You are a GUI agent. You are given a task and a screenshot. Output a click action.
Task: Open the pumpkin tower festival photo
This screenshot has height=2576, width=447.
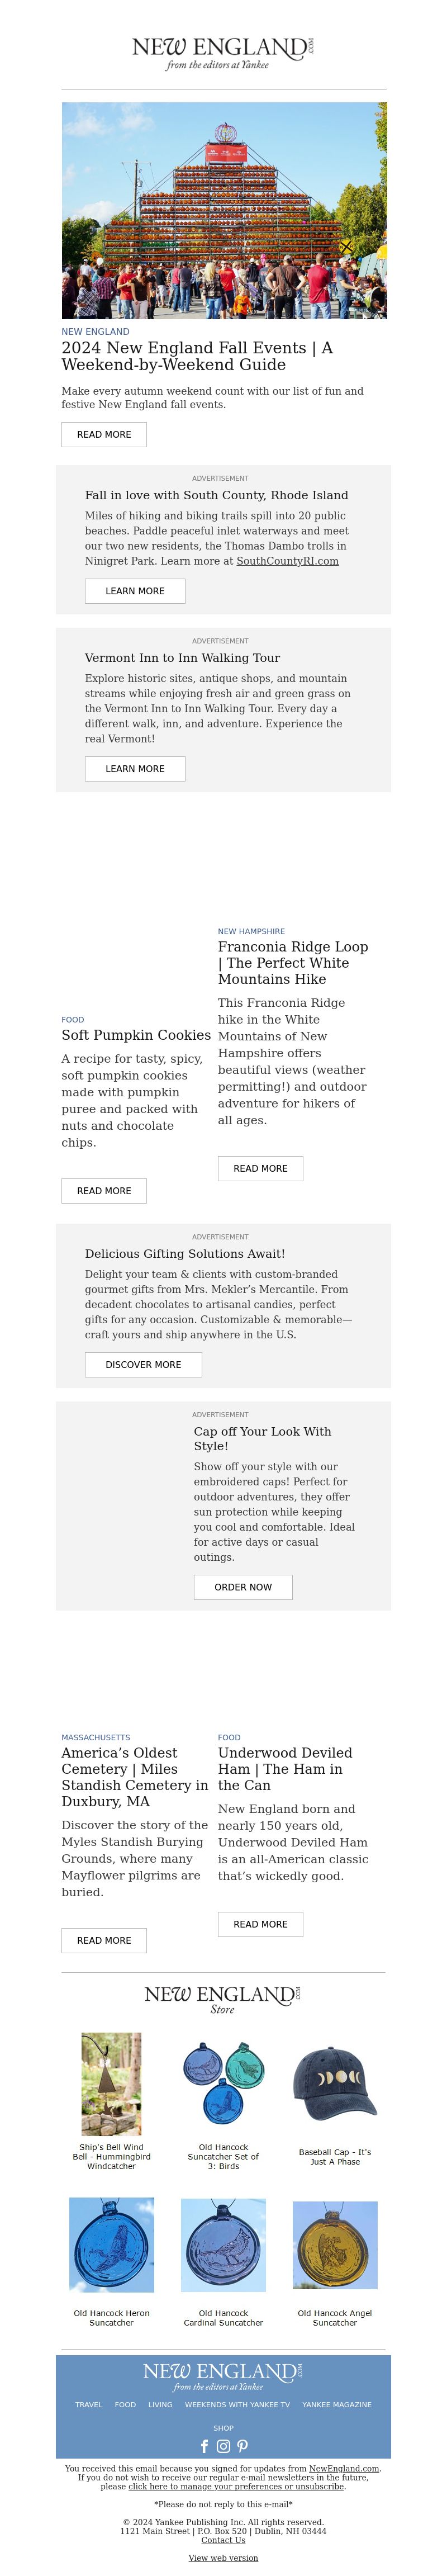point(224,210)
